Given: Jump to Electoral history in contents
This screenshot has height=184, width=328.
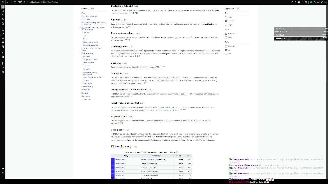Looking at the screenshot, I should coord(87,87).
